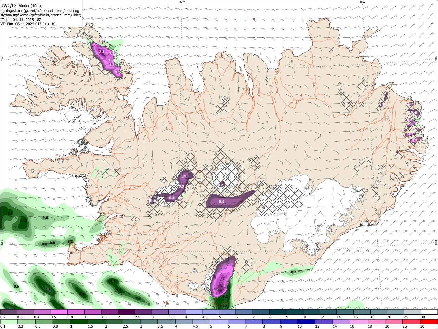The height and width of the screenshot is (329, 438).
Task: Select the grey snow swatch labeled 25
Action: 412,312
